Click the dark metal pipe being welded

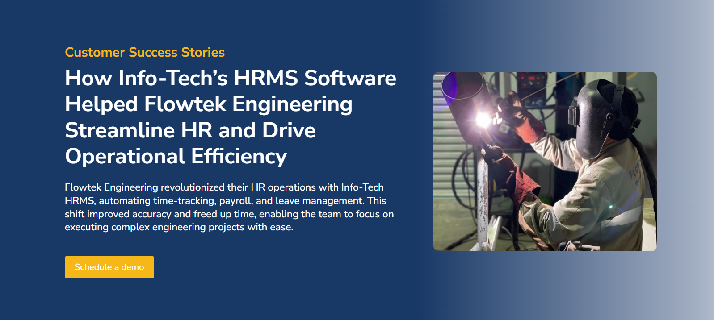pos(465,96)
